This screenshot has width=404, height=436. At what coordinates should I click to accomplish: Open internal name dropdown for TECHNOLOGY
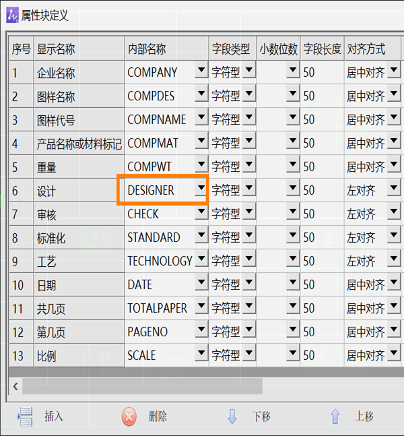(201, 259)
